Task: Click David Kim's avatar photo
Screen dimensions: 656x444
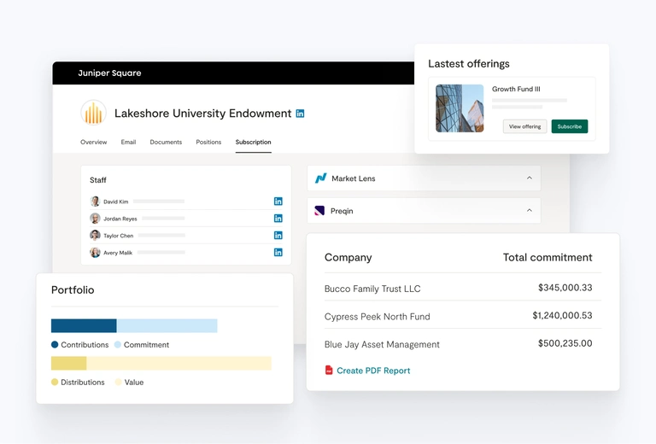Action: (95, 202)
